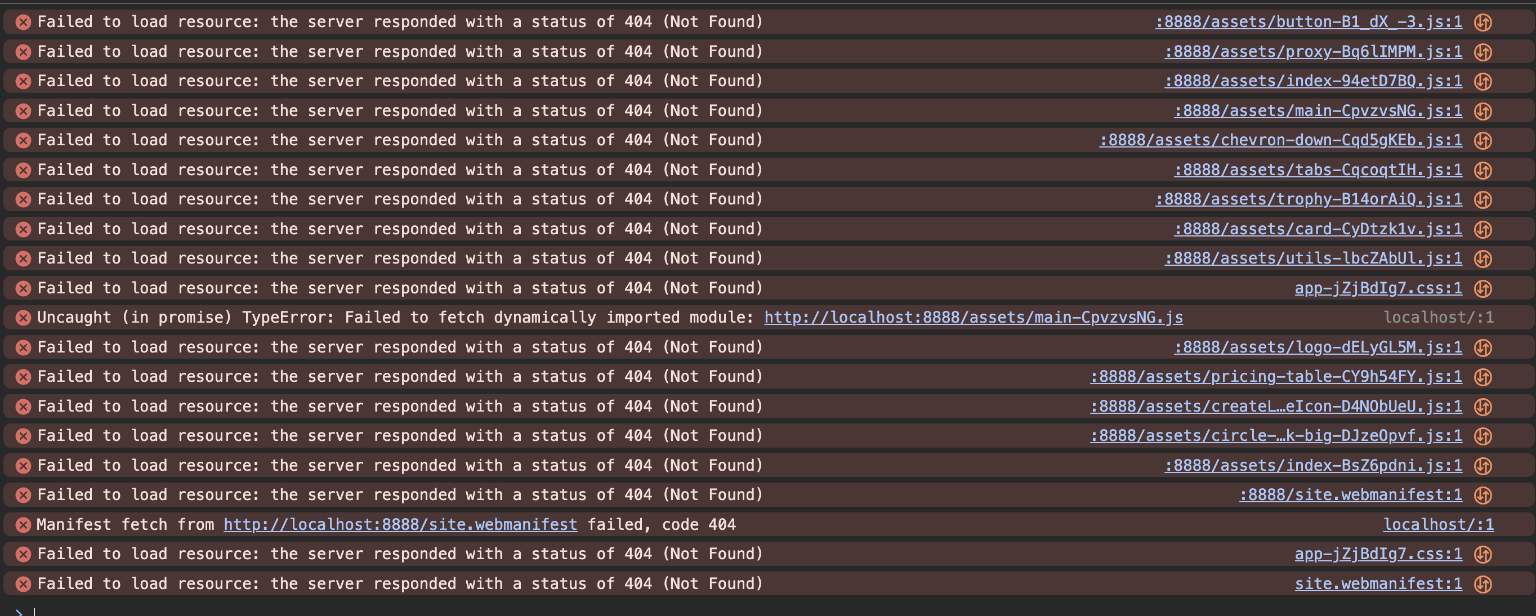Open the index-94etD7BQ.js:1 source link
The width and height of the screenshot is (1536, 616).
tap(1313, 81)
